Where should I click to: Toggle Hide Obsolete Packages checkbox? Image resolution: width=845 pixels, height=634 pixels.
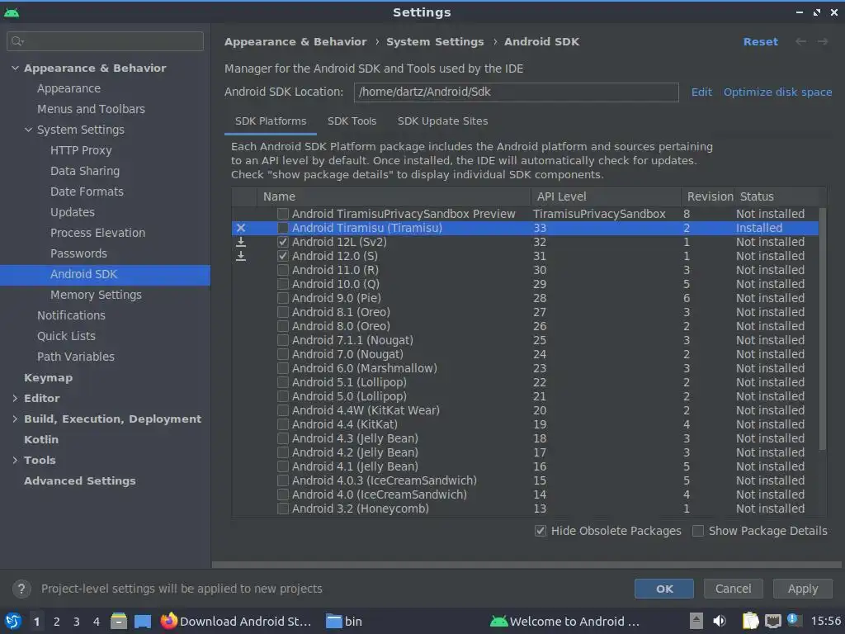[x=541, y=531]
